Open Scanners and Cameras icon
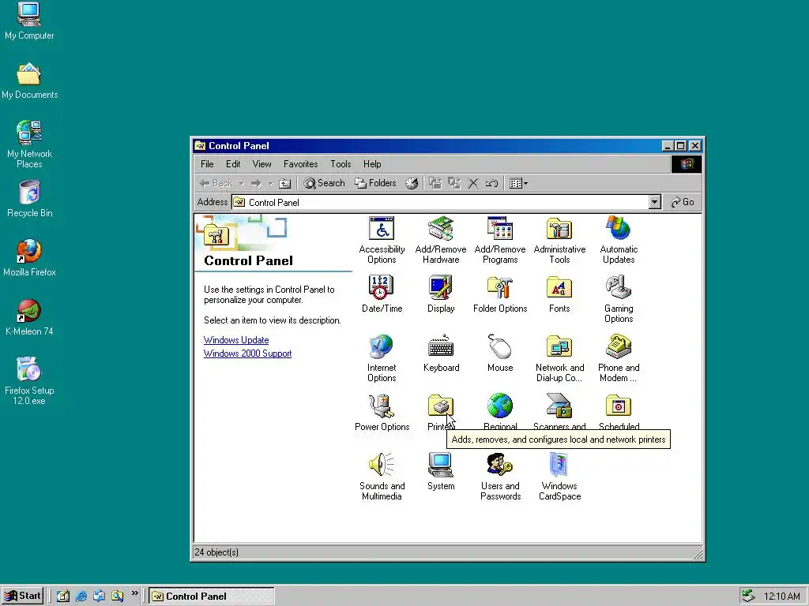Screen dimensions: 809x606 [559, 406]
